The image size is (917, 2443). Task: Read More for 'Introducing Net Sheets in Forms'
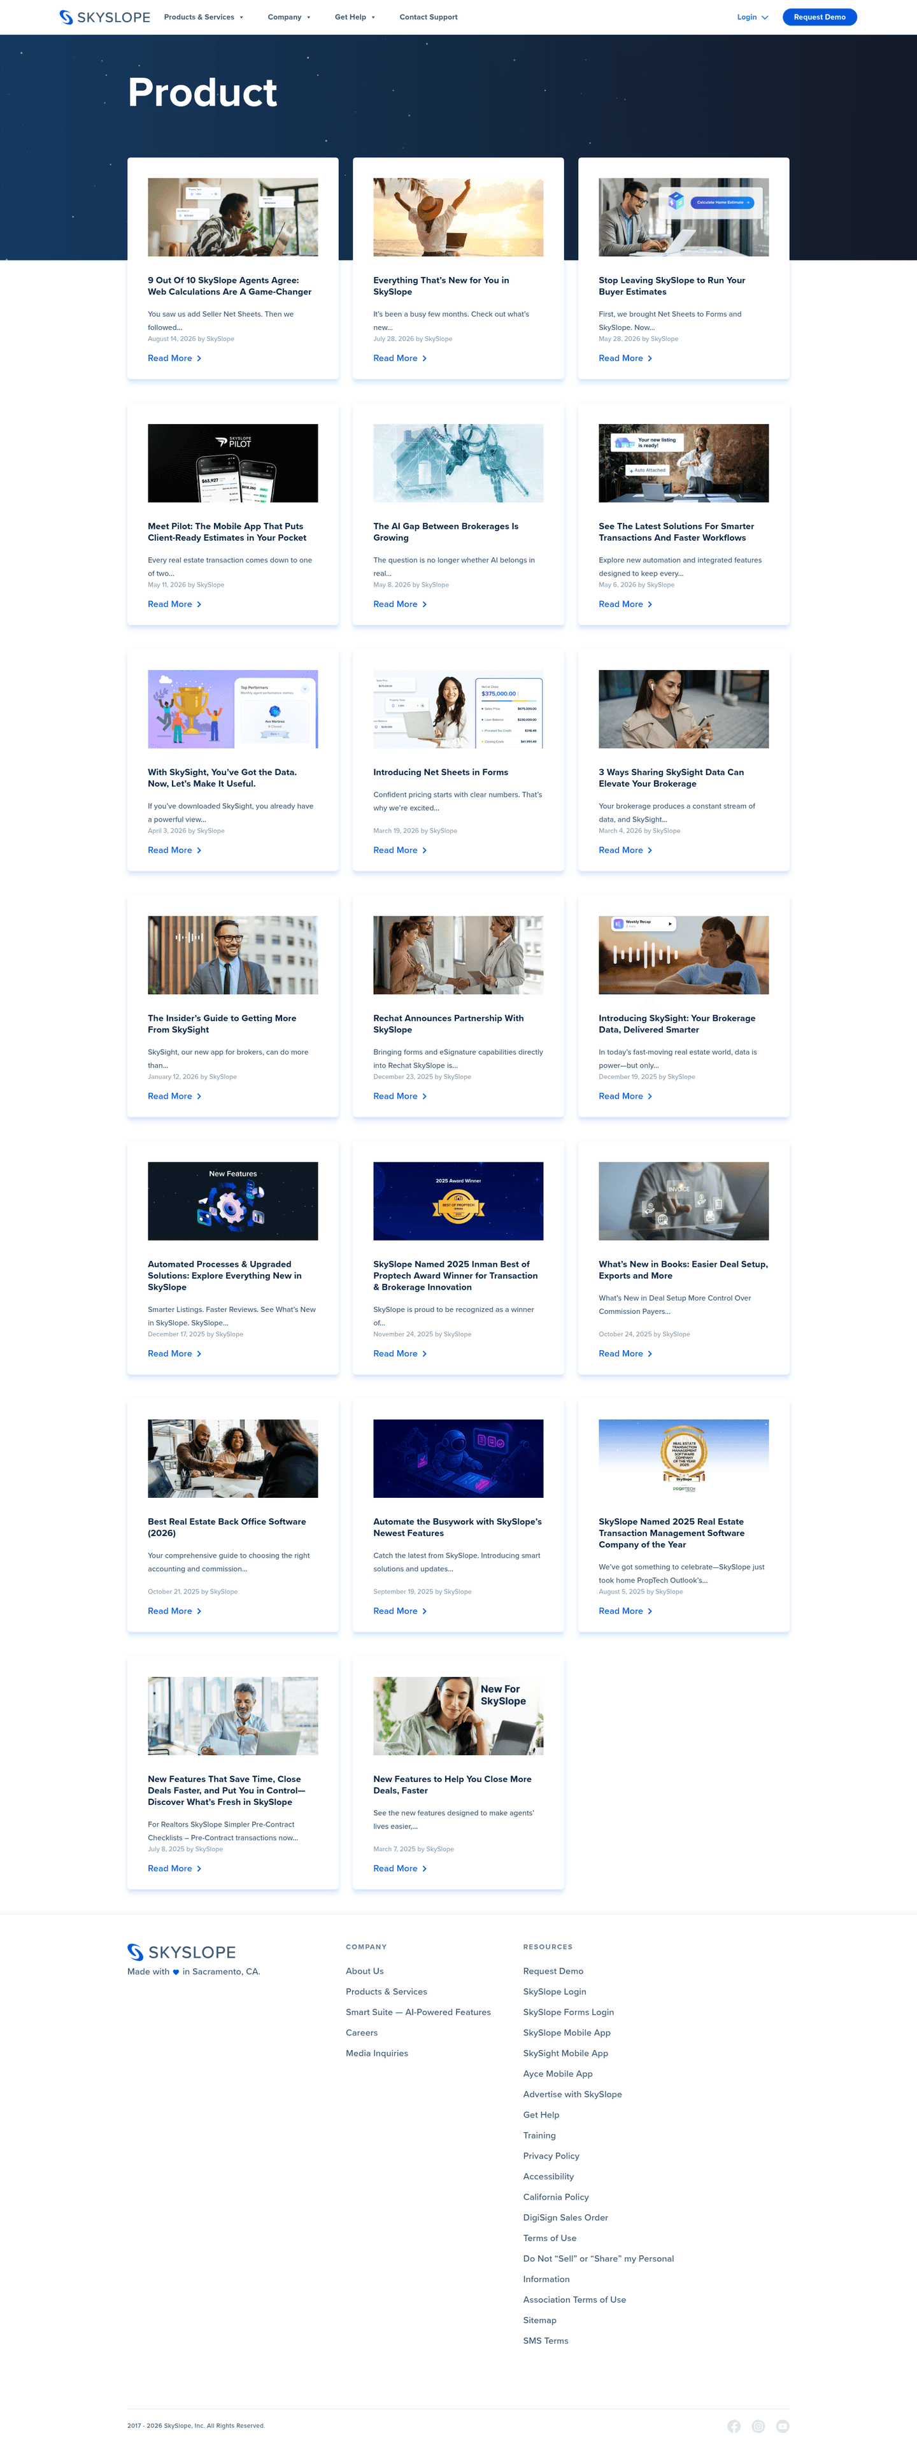[x=400, y=850]
